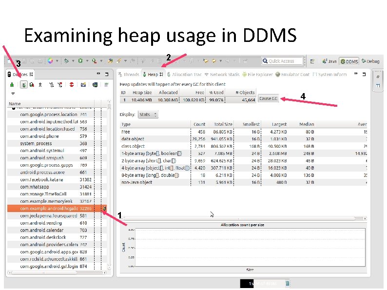Click the Run Garbage Collector trash icon in status bar
387x290 pixels.
[x=287, y=283]
